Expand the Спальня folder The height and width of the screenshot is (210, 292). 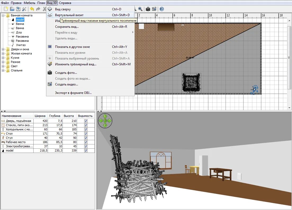coord(3,71)
